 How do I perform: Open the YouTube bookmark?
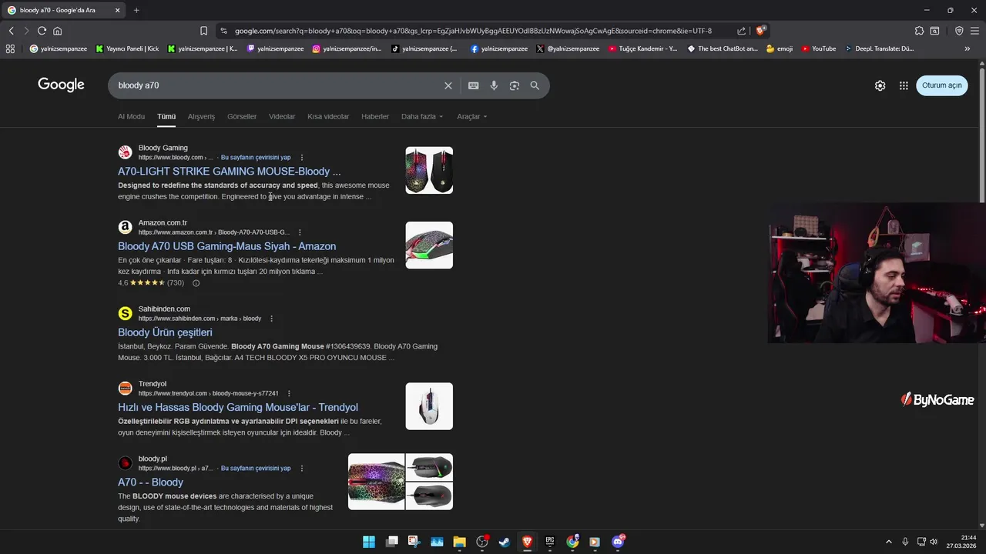click(818, 48)
